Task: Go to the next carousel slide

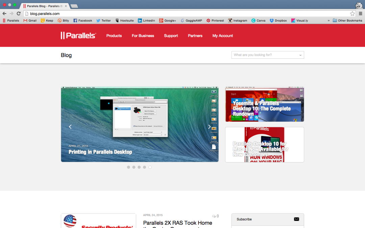Action: tap(209, 127)
